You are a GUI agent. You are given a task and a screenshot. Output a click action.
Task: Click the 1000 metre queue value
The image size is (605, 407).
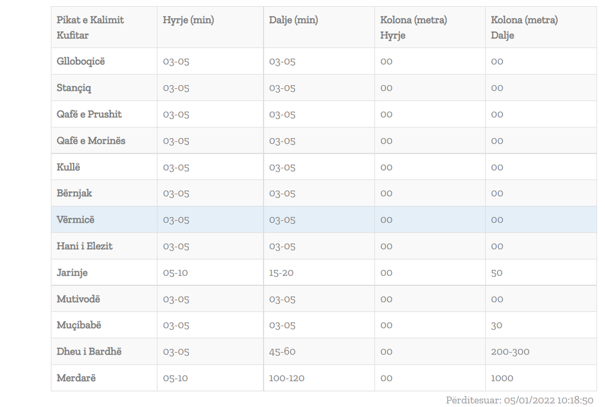(x=502, y=378)
